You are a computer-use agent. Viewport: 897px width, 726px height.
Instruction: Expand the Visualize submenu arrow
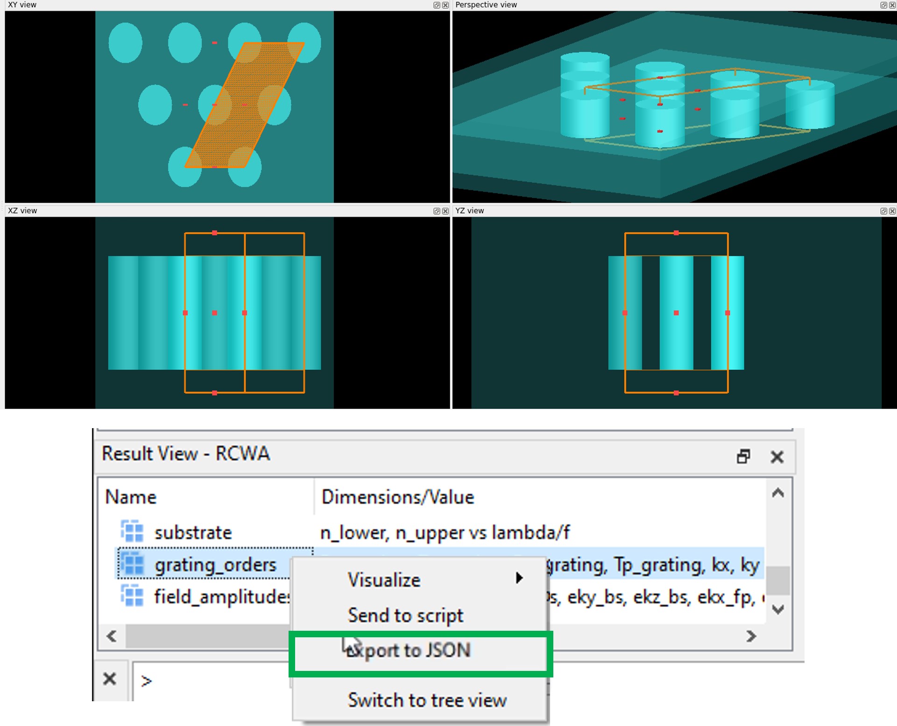tap(519, 578)
